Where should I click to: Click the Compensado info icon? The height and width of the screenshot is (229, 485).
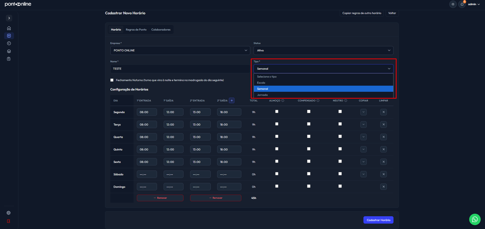318,101
